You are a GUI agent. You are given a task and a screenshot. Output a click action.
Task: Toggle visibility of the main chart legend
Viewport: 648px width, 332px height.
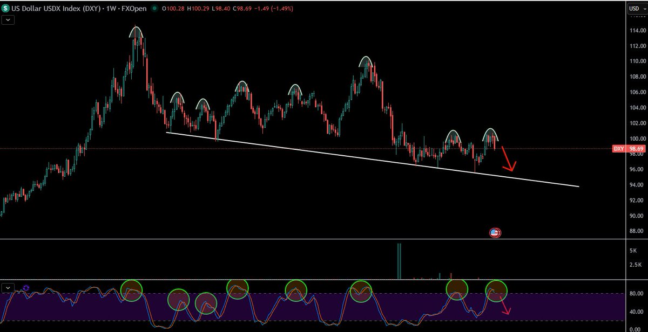point(8,20)
